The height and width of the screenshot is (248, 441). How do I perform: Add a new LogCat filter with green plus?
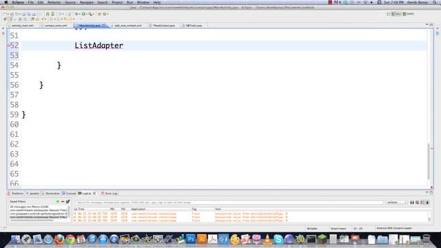point(58,202)
